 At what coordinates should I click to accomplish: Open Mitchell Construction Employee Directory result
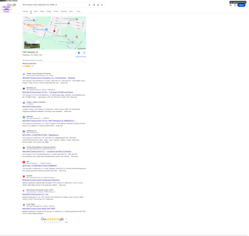pyautogui.click(x=41, y=180)
